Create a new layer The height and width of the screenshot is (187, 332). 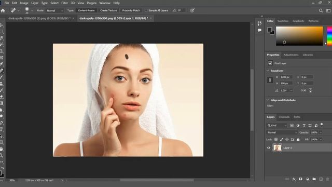pos(321,179)
